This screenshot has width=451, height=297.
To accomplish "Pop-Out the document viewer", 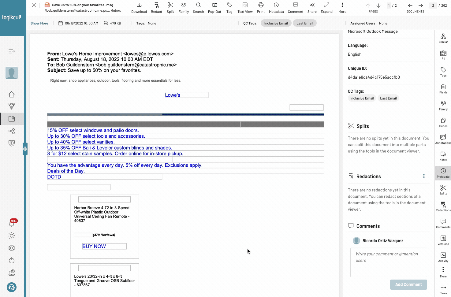I will tap(214, 8).
